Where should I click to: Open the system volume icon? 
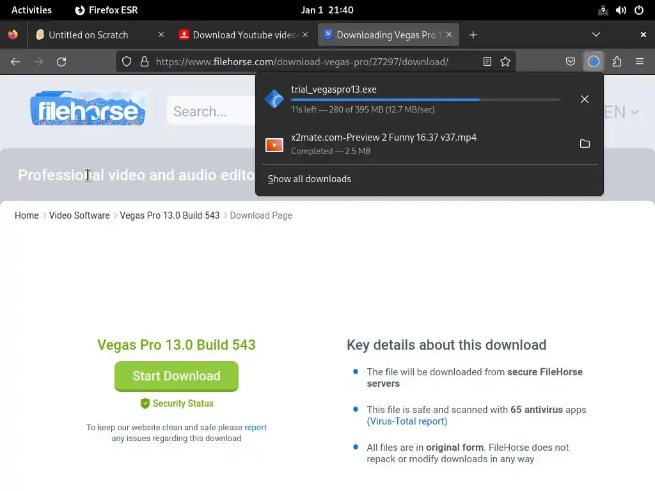tap(620, 10)
